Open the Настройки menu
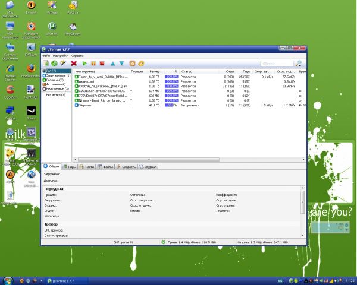The width and height of the screenshot is (357, 285). pos(60,55)
